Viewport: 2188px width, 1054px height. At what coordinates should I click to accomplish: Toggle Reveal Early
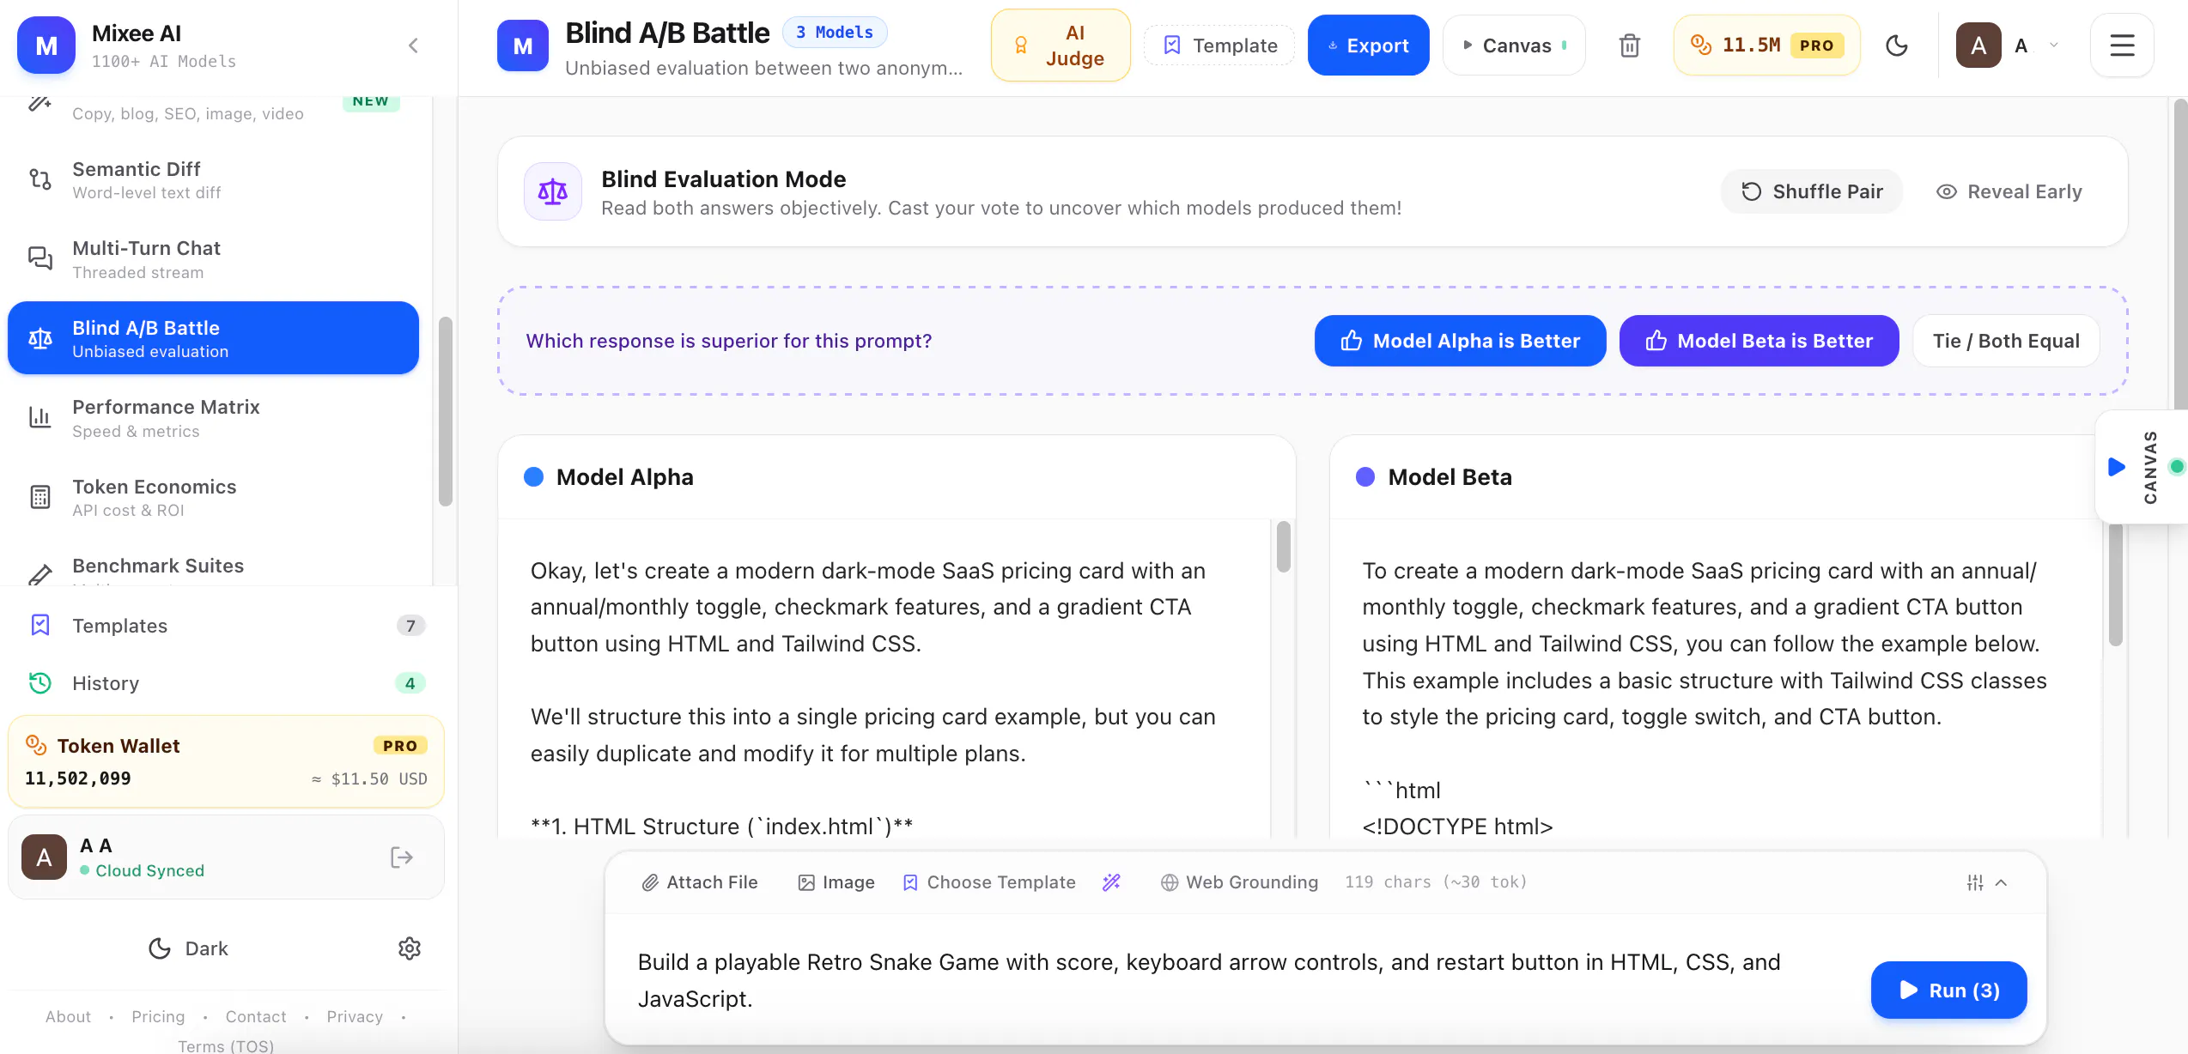(x=2009, y=191)
